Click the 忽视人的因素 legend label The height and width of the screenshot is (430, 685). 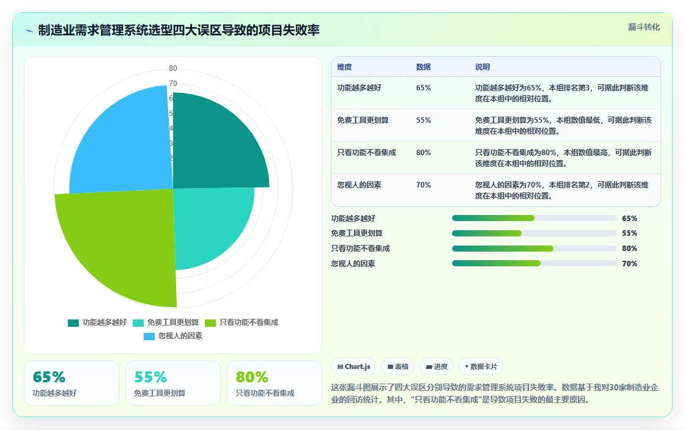click(180, 336)
